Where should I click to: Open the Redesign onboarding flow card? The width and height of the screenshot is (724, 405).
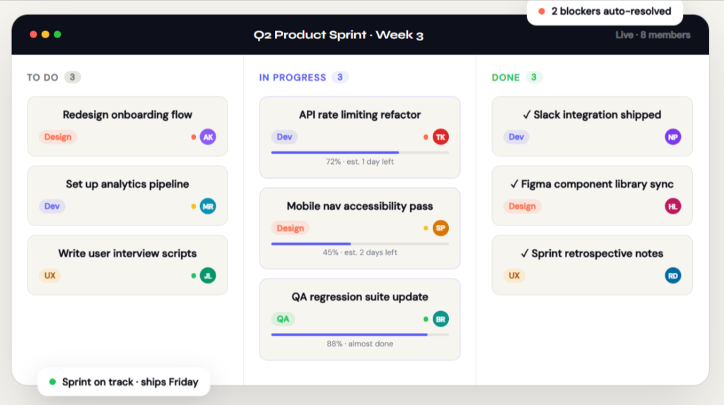coord(127,115)
